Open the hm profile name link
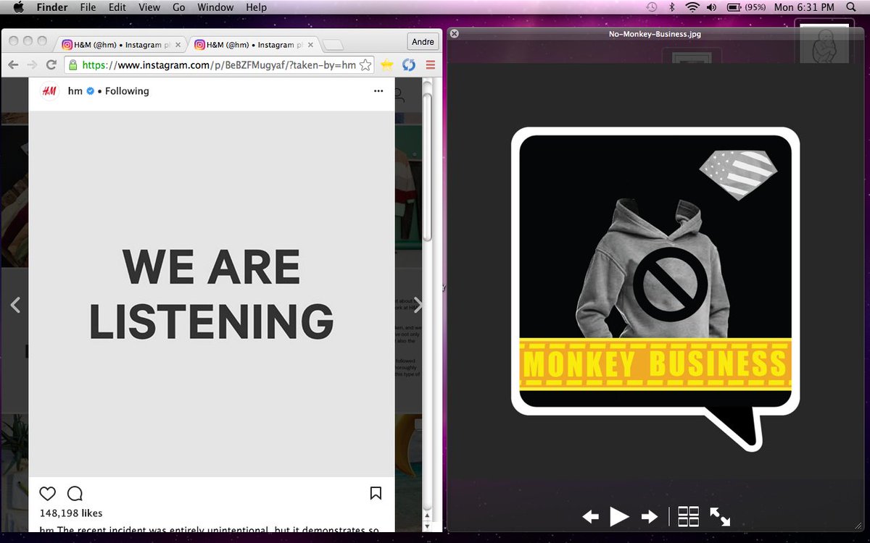The height and width of the screenshot is (543, 870). (75, 91)
